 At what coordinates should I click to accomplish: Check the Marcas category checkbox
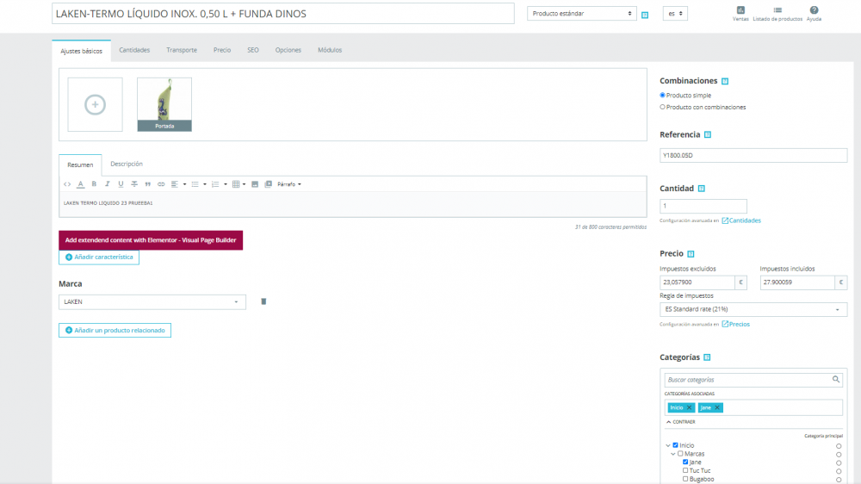point(680,454)
